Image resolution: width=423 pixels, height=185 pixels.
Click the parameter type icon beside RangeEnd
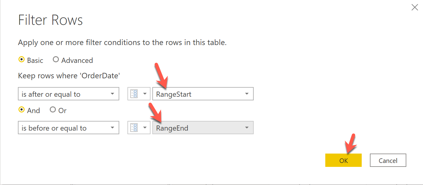coord(134,128)
